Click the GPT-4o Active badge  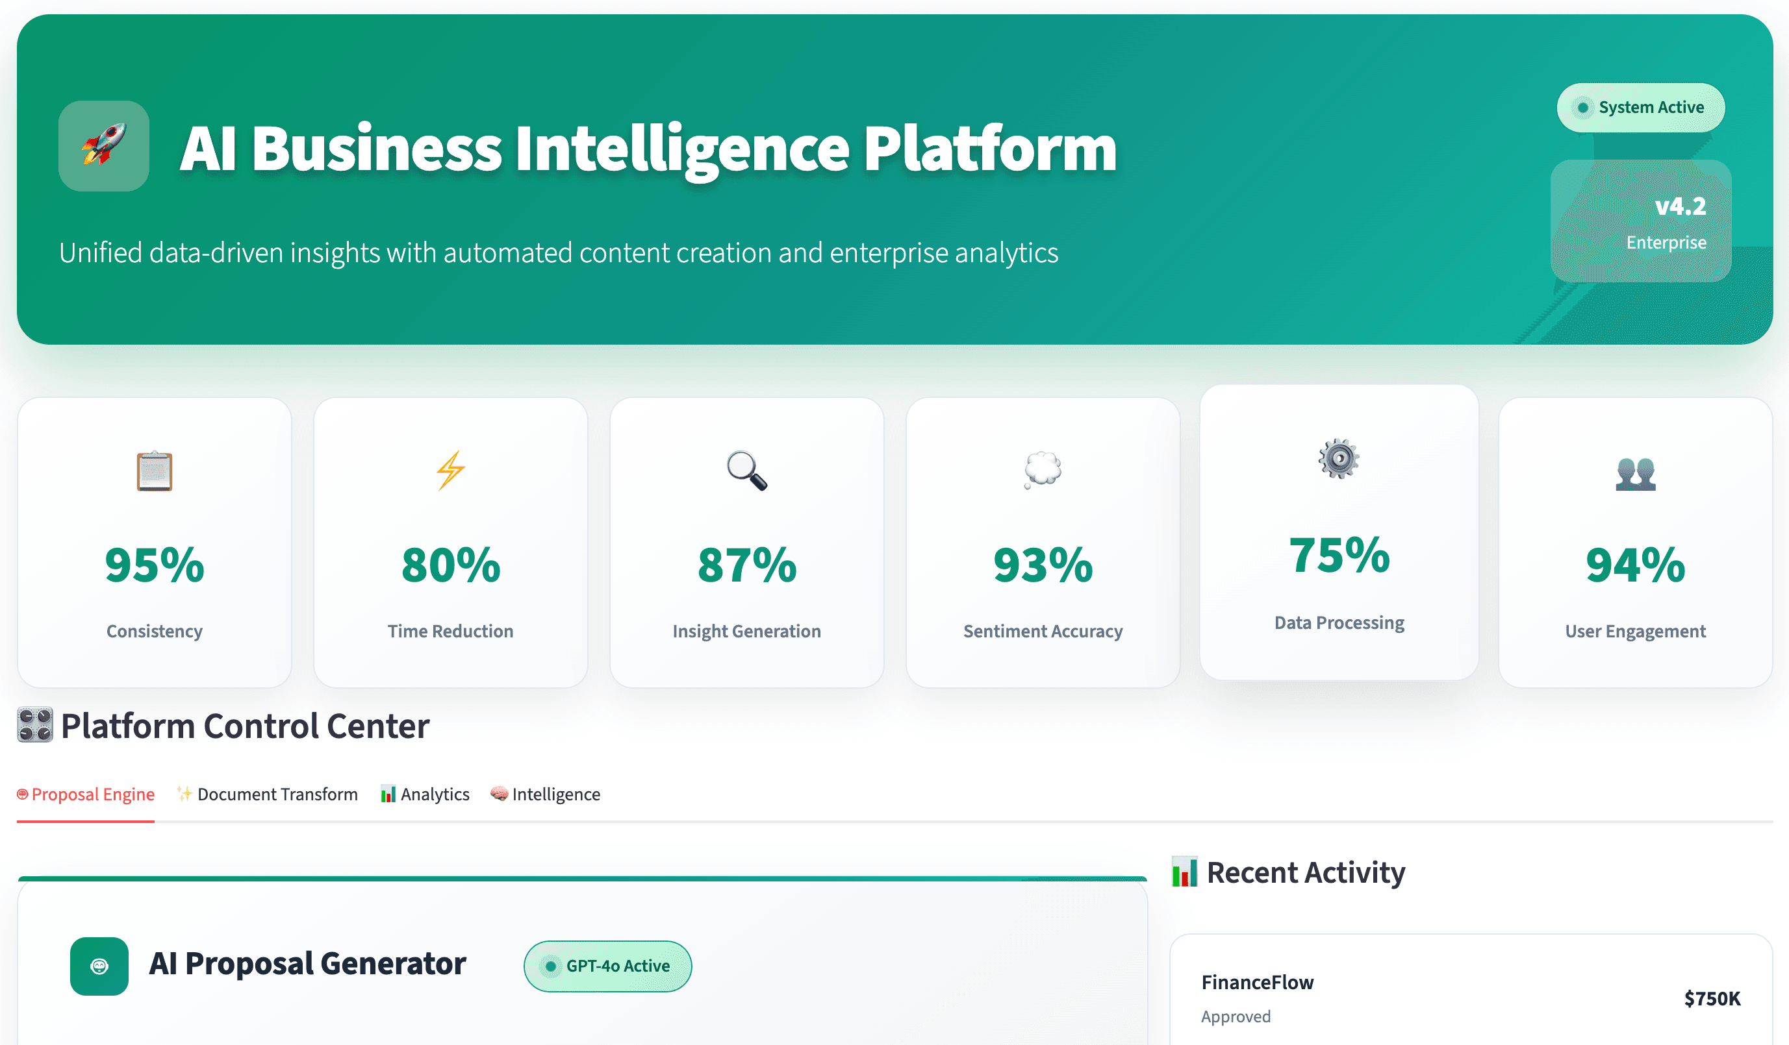[x=607, y=966]
